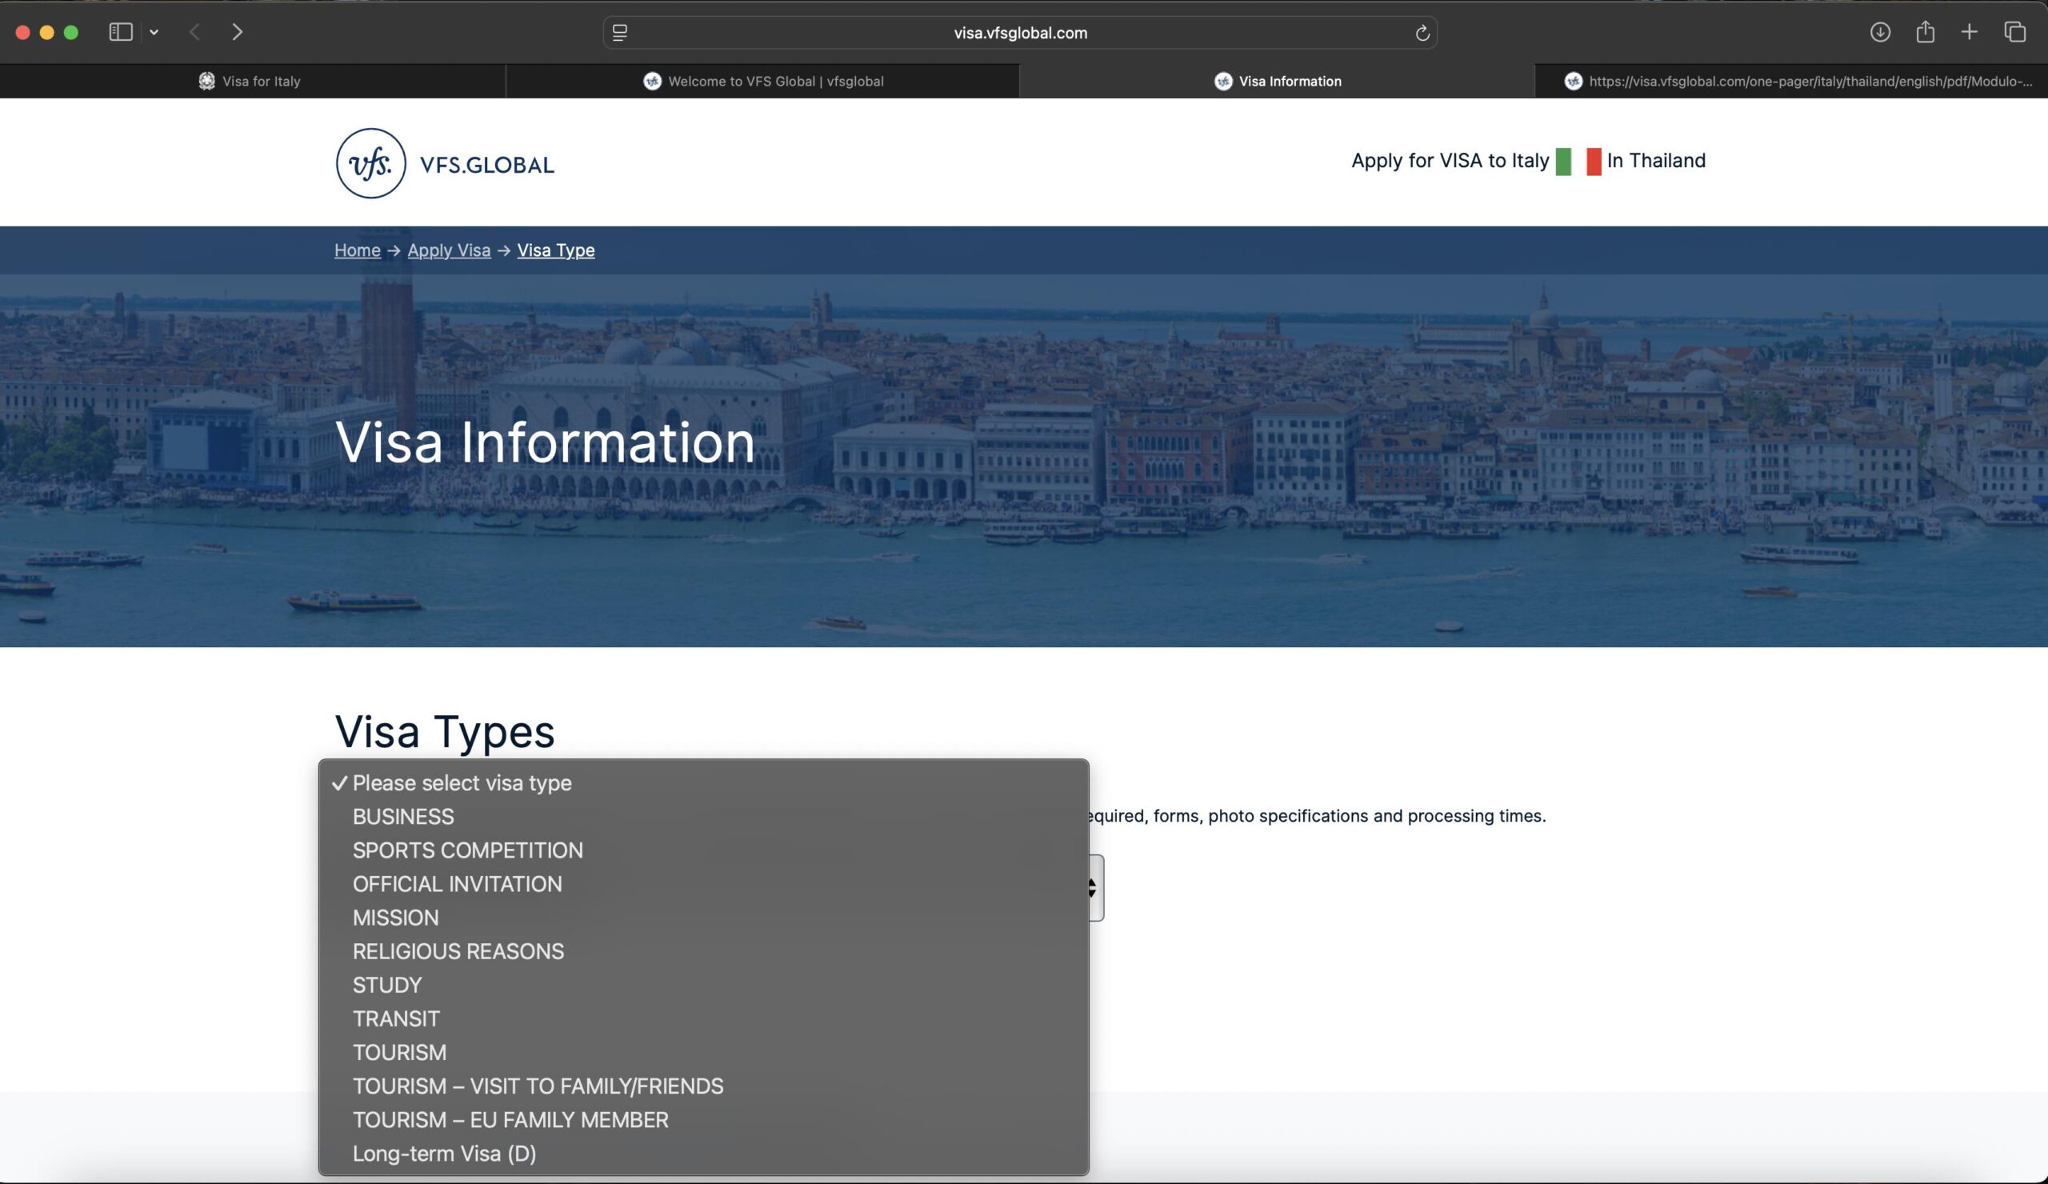This screenshot has height=1184, width=2048.
Task: Select the STUDY visa type
Action: click(x=387, y=985)
